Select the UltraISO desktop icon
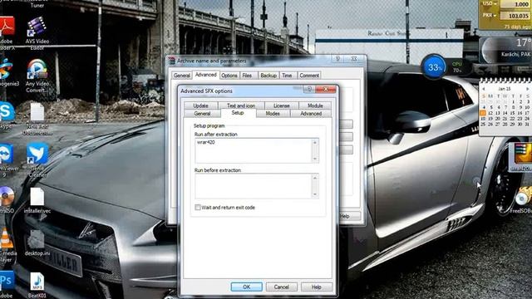 7,200
